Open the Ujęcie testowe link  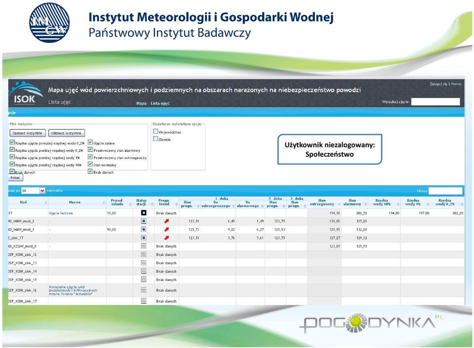pyautogui.click(x=61, y=213)
